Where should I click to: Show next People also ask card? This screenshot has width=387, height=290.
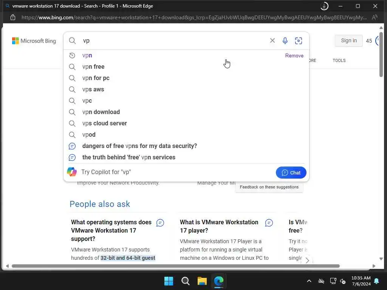tap(307, 261)
